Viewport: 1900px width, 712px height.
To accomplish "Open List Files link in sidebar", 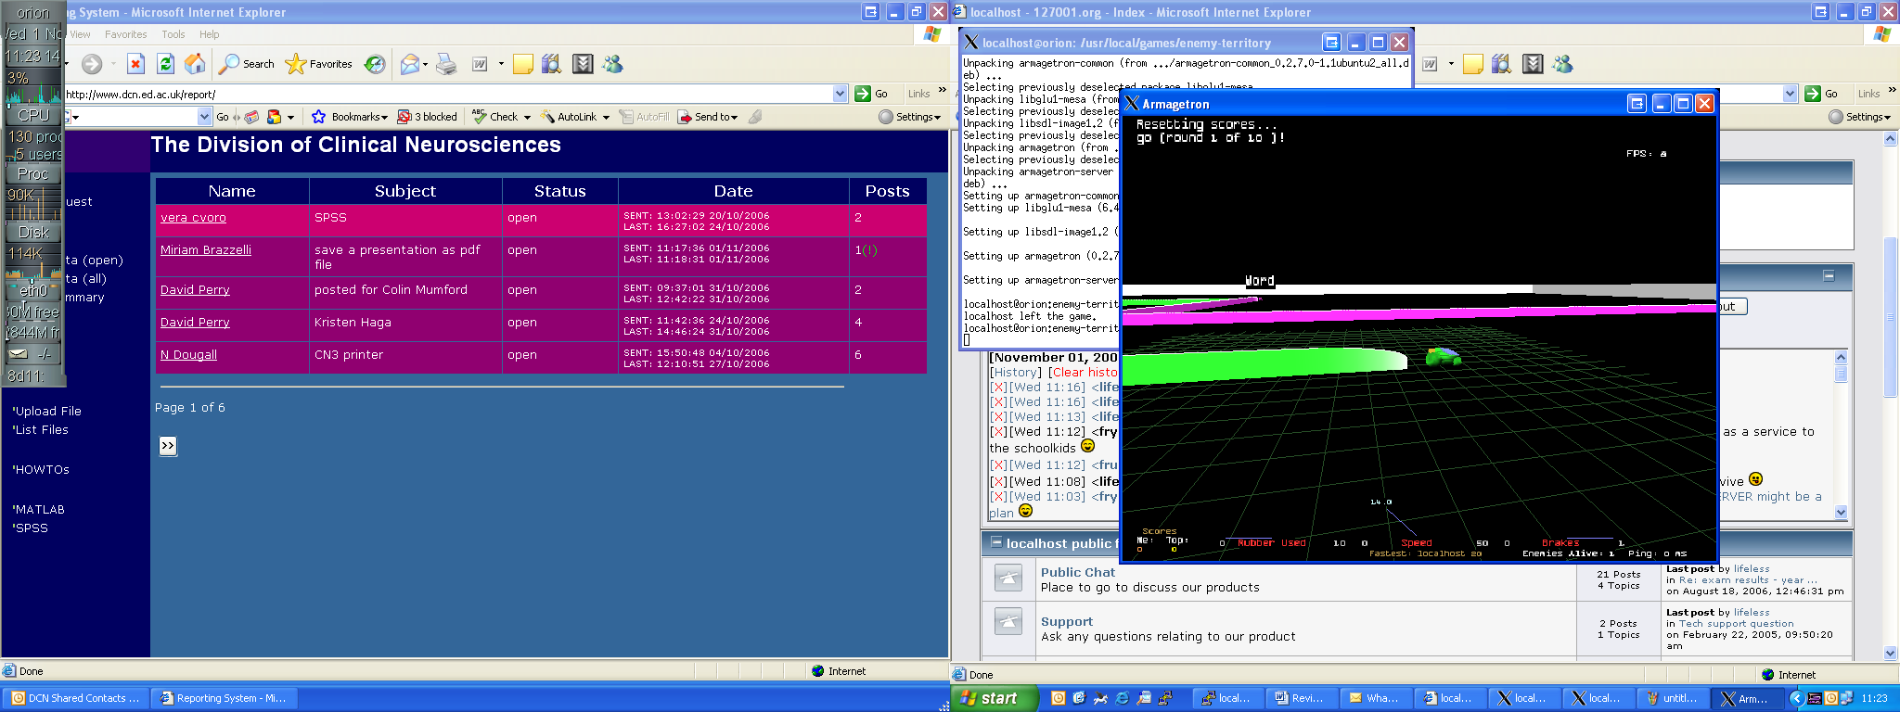I will [x=42, y=430].
